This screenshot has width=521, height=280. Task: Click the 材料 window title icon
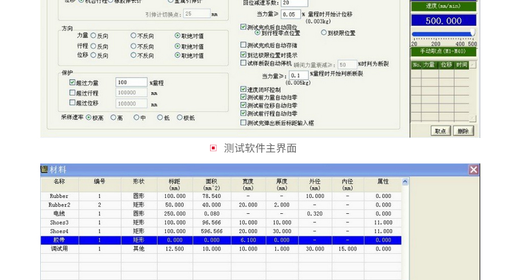pyautogui.click(x=45, y=170)
